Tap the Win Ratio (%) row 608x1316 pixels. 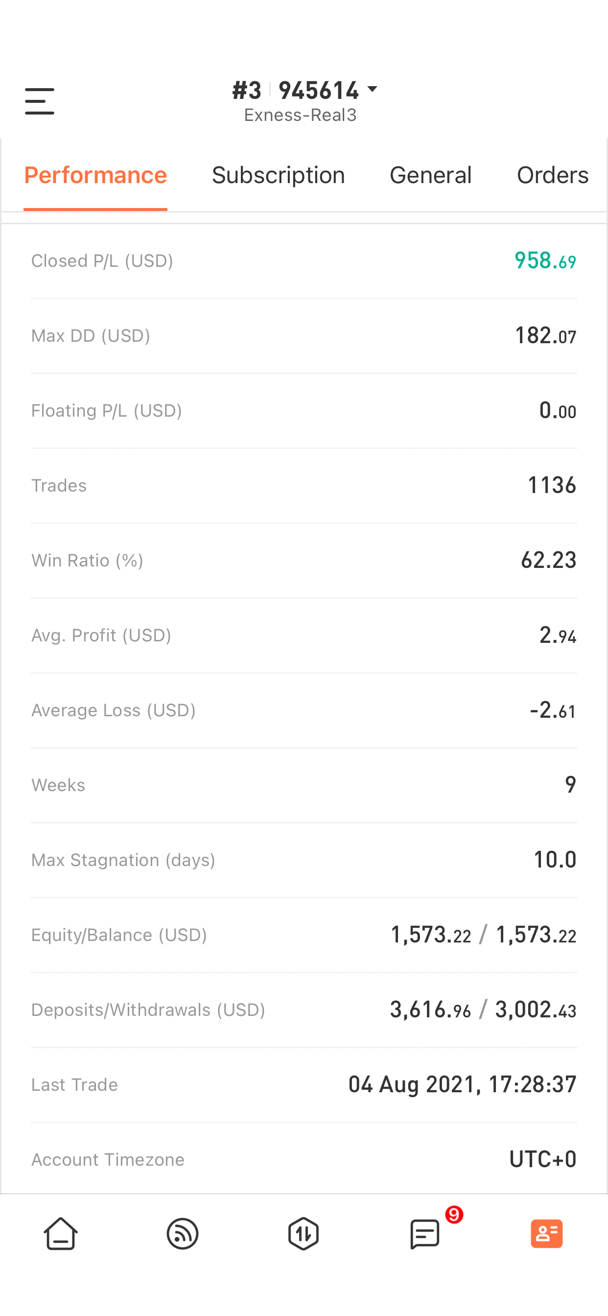click(x=304, y=561)
